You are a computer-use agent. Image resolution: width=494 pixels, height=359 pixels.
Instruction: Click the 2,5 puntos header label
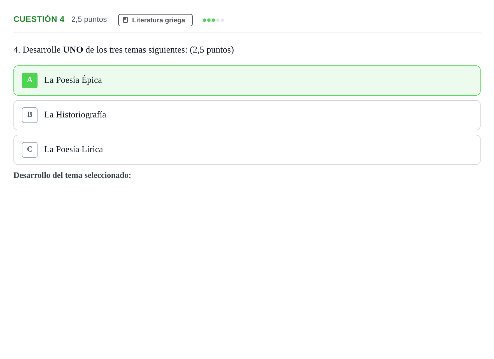tap(89, 19)
